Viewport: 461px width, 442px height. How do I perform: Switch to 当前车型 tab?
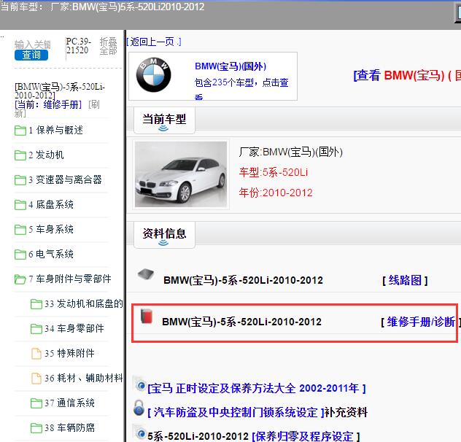164,120
